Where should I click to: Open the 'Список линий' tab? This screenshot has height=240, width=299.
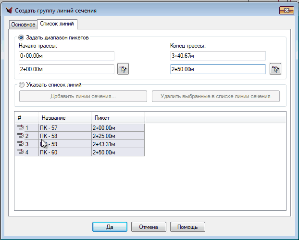[x=56, y=24]
